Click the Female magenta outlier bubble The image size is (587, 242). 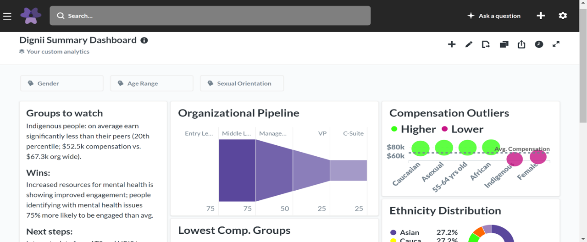coord(538,157)
